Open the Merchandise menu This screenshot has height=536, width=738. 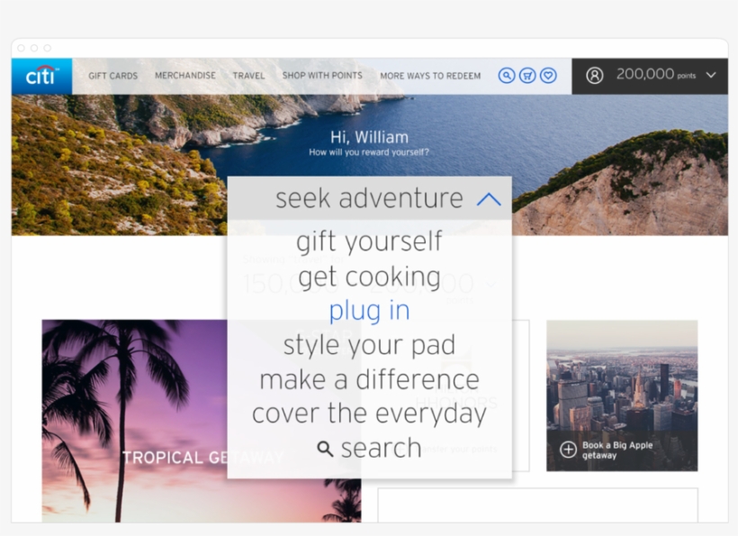pyautogui.click(x=185, y=76)
